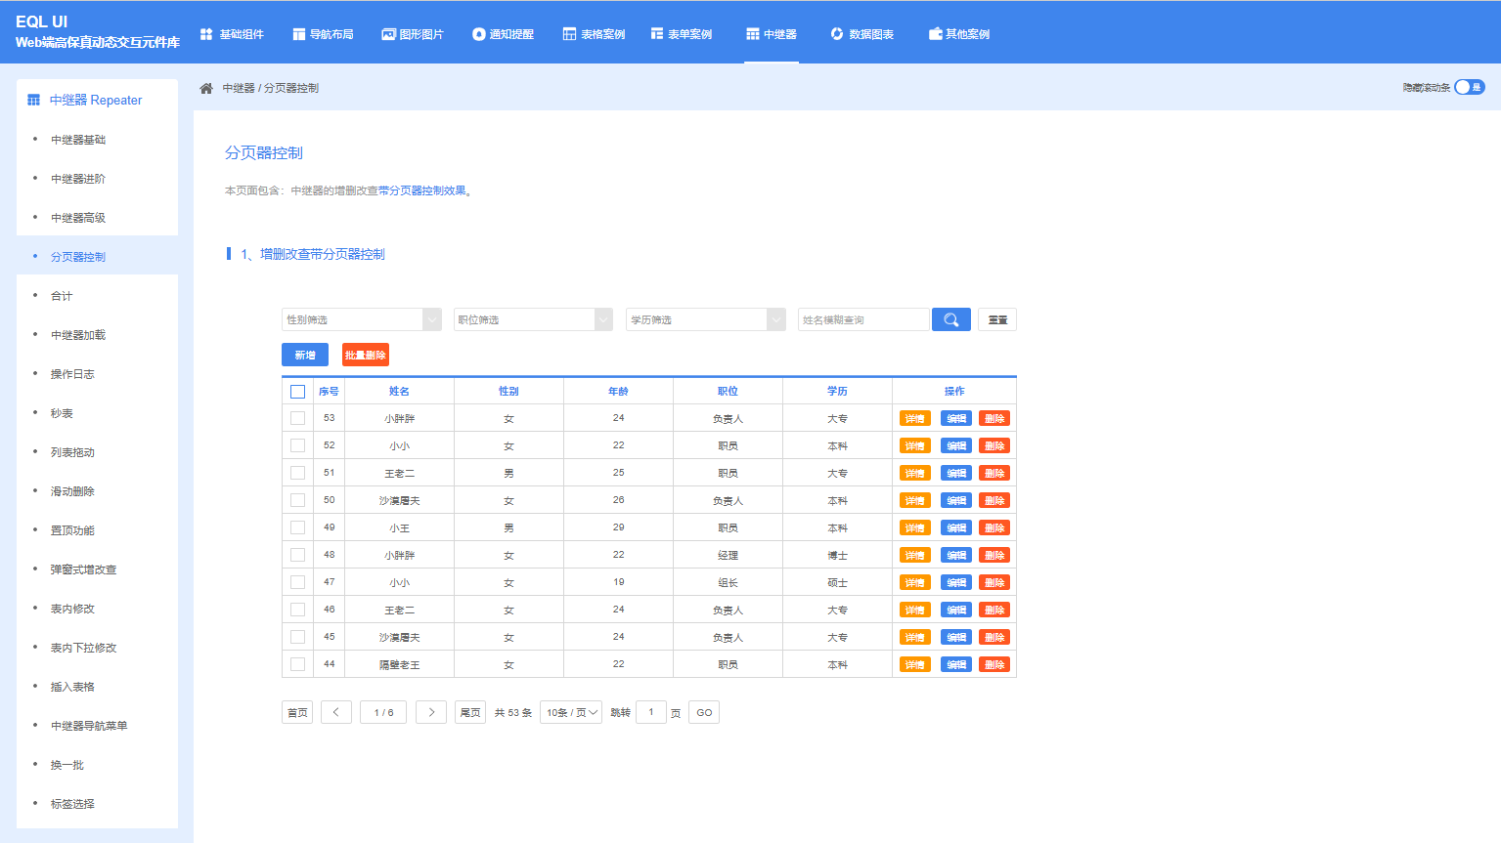Select the 数据图表 chart icon in top nav
1501x843 pixels.
tap(836, 32)
